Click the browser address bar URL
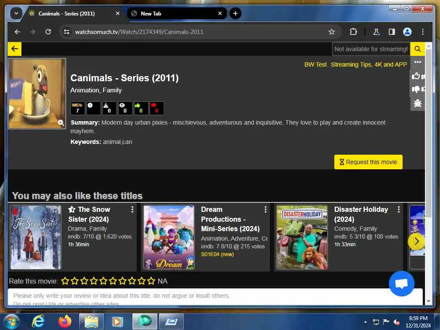Screen dimensions: 440x330 139,32
